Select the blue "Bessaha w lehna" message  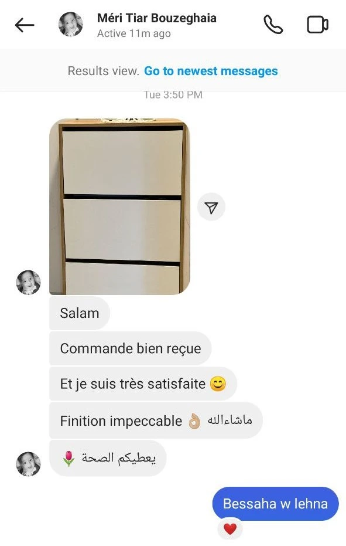pyautogui.click(x=275, y=504)
